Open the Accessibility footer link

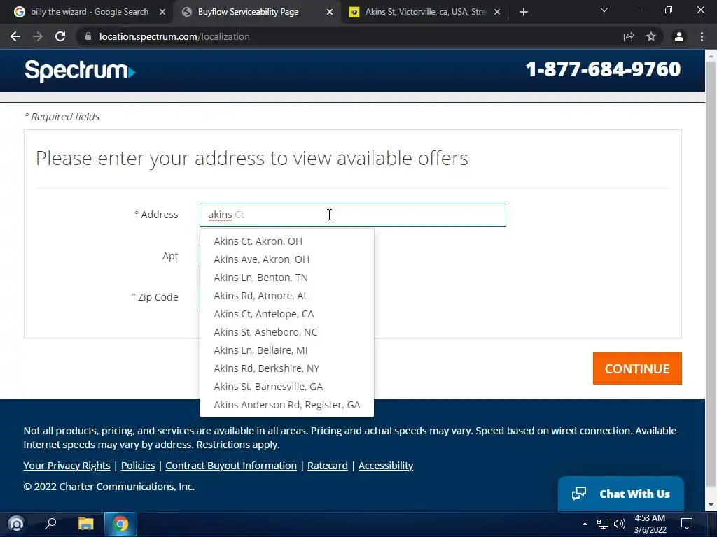tap(386, 465)
